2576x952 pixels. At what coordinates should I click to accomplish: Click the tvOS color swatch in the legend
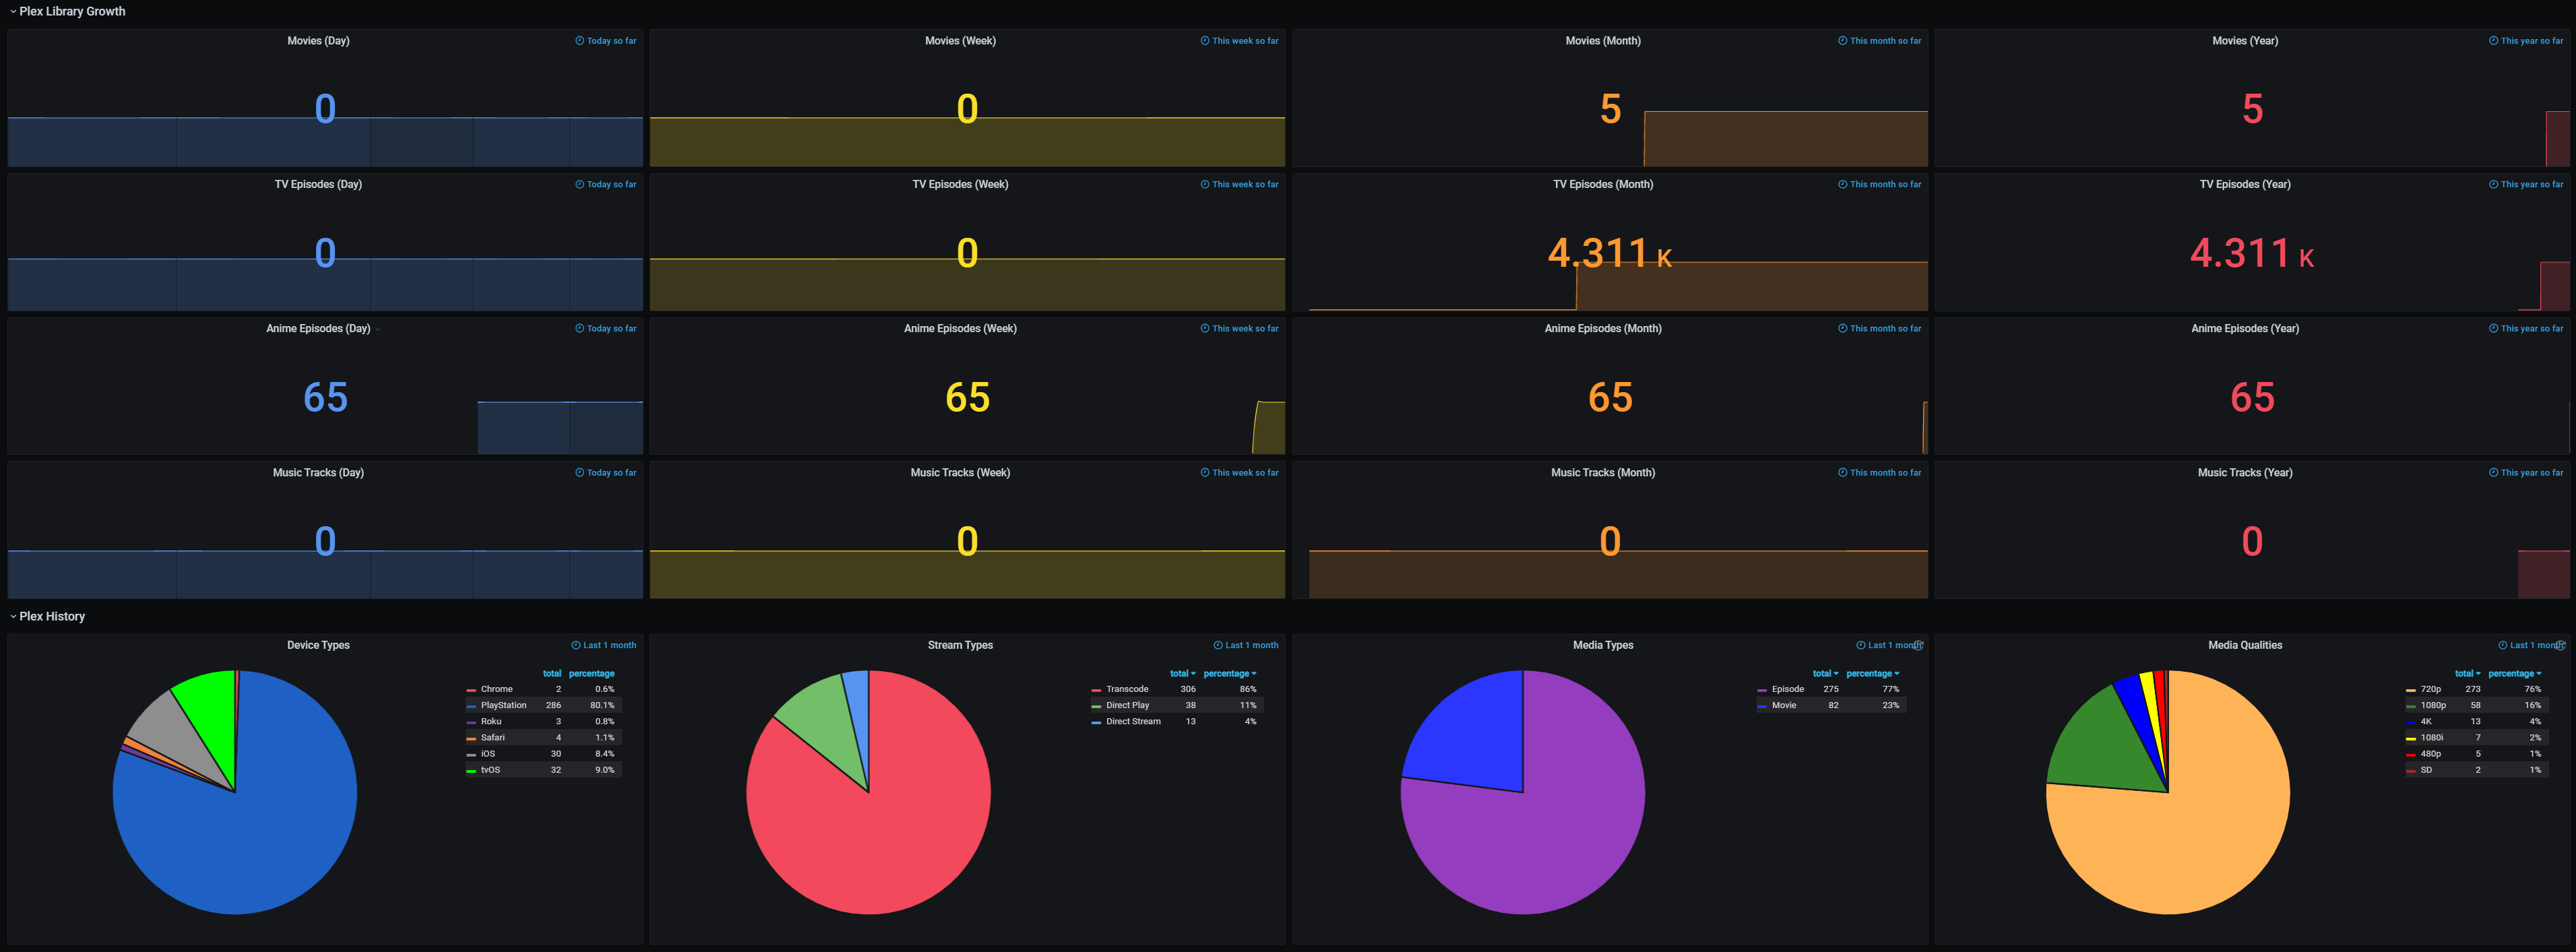(471, 770)
